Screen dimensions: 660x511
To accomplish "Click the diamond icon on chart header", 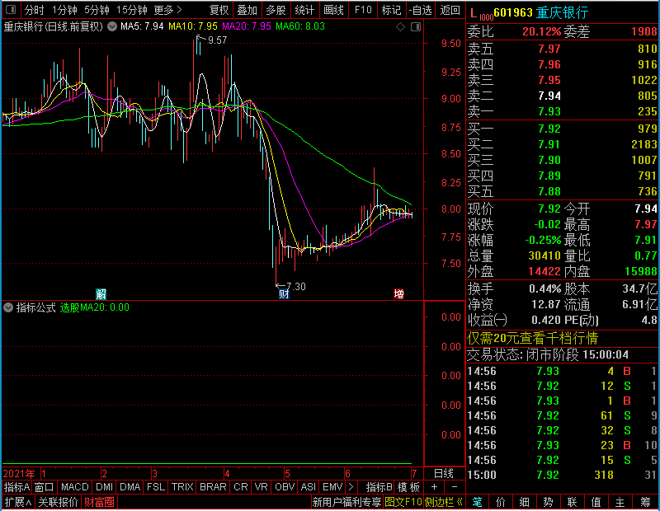I will tap(400, 27).
